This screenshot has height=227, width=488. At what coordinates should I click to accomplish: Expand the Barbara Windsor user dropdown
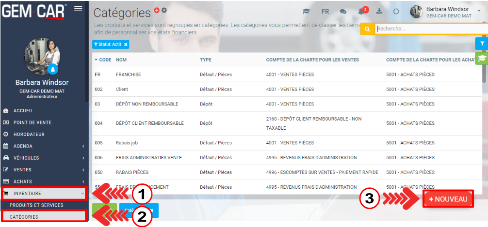[x=479, y=12]
